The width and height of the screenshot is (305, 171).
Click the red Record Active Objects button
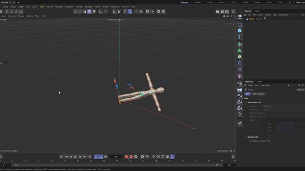[126, 157]
